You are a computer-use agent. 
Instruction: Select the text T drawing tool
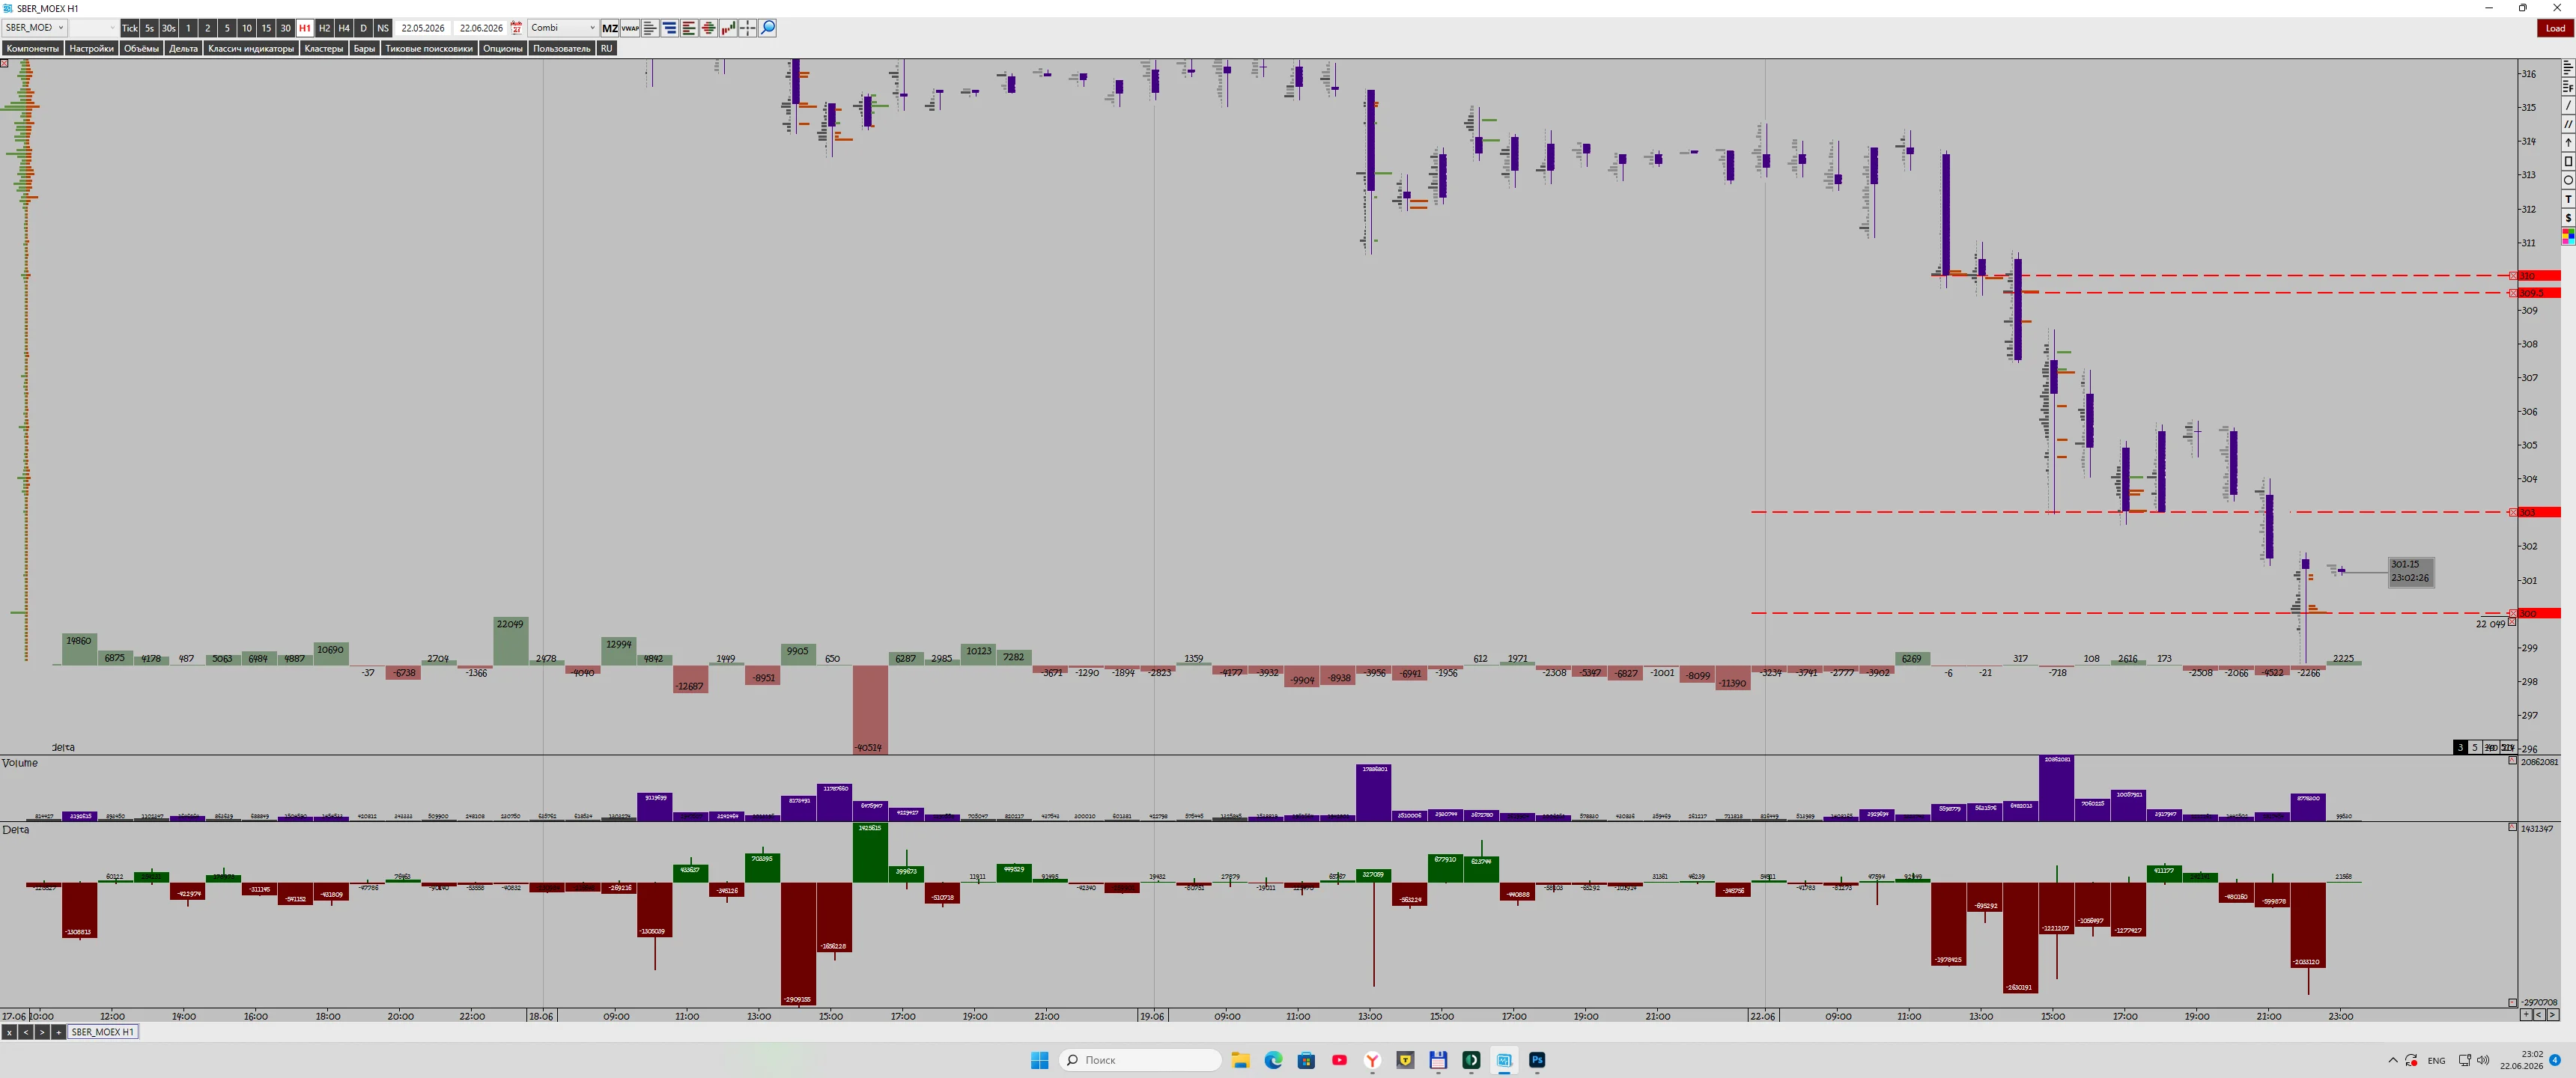point(2568,199)
